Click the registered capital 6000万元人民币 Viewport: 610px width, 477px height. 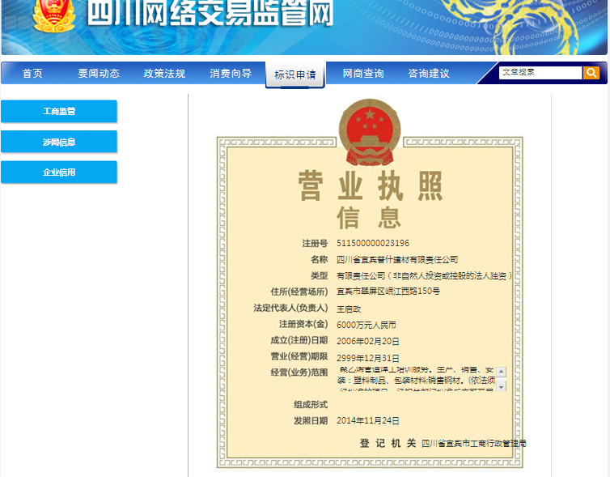pyautogui.click(x=366, y=325)
